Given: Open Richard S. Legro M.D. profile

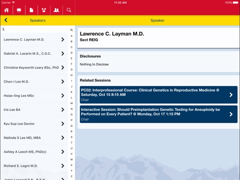Looking at the screenshot, I should (34, 166).
